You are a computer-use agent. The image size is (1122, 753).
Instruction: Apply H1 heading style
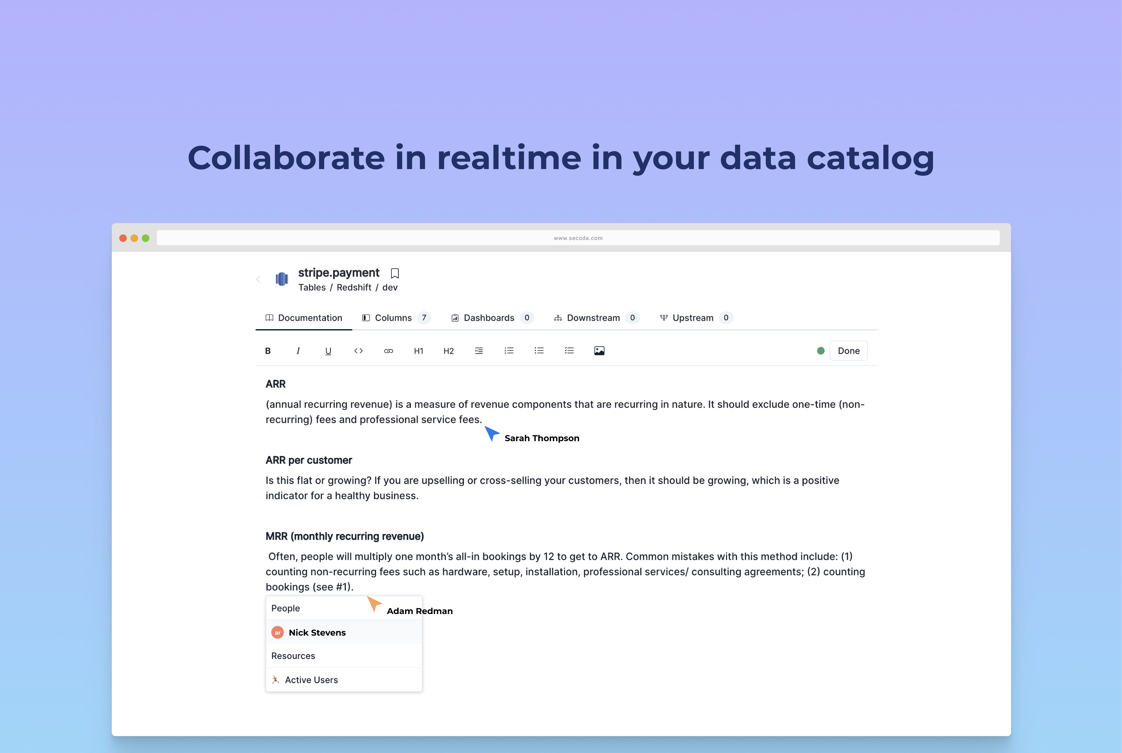(x=419, y=351)
